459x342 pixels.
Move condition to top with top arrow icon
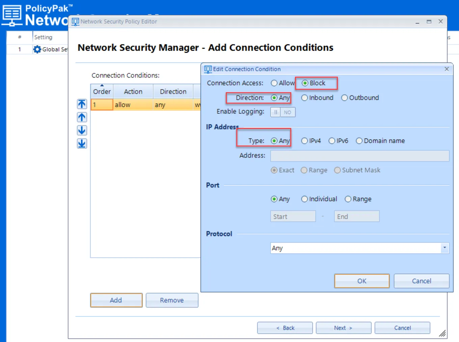coord(82,104)
